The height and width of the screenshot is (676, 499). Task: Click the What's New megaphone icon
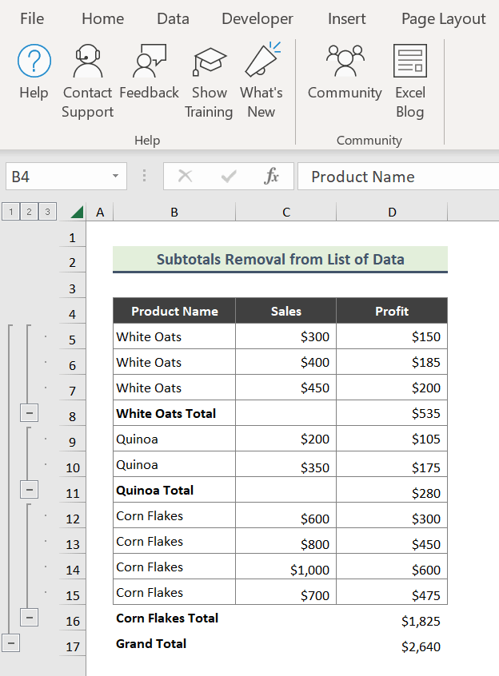261,62
